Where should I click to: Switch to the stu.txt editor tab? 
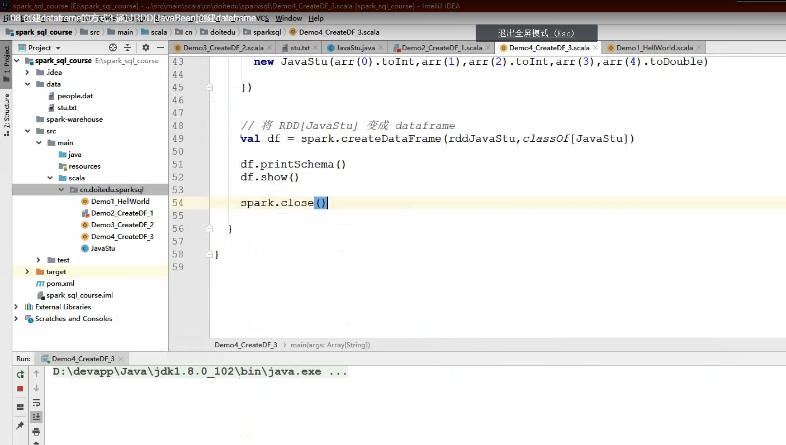coord(300,48)
